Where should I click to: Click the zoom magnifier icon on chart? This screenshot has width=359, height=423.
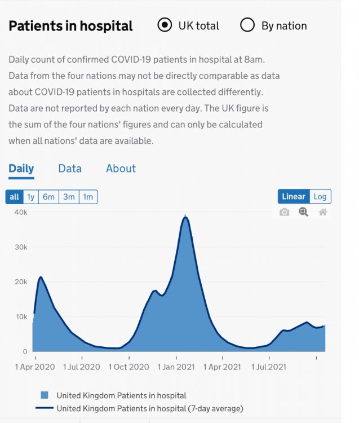pyautogui.click(x=304, y=212)
